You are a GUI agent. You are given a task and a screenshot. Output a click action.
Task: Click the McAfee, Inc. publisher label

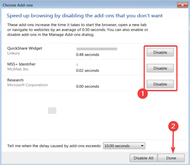pos(18,69)
